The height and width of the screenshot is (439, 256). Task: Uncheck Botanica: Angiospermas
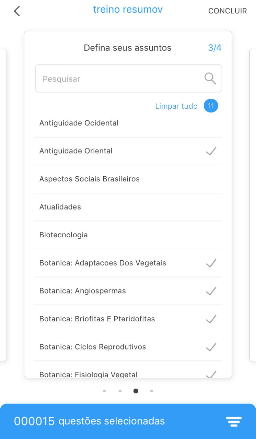[211, 291]
